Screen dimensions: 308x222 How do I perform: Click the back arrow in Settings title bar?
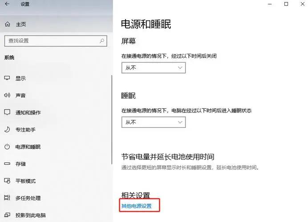coord(7,4)
